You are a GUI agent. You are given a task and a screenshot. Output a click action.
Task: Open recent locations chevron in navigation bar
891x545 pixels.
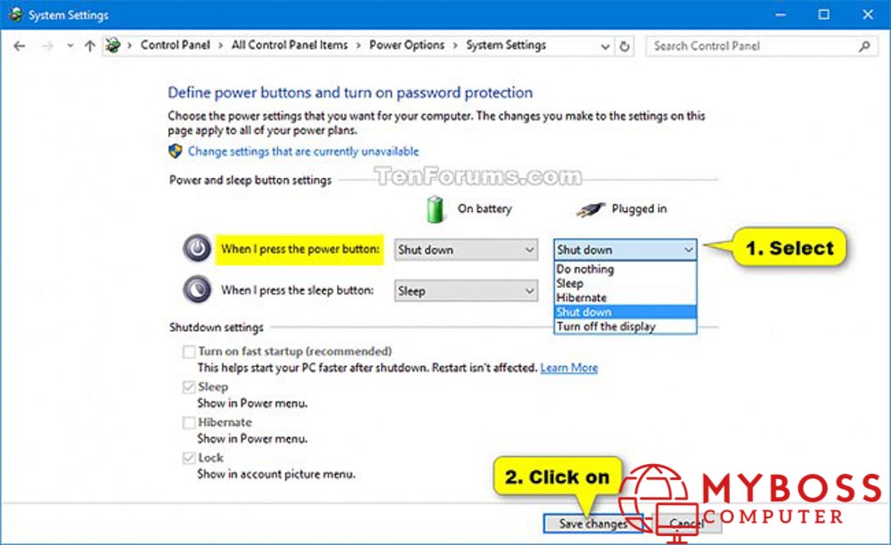69,46
